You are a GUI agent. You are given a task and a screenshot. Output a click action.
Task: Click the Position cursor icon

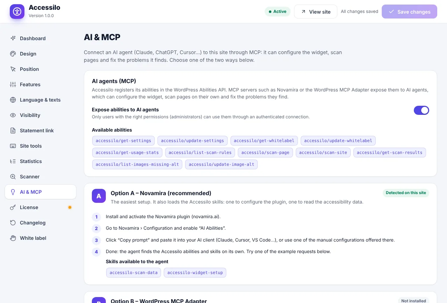[13, 69]
